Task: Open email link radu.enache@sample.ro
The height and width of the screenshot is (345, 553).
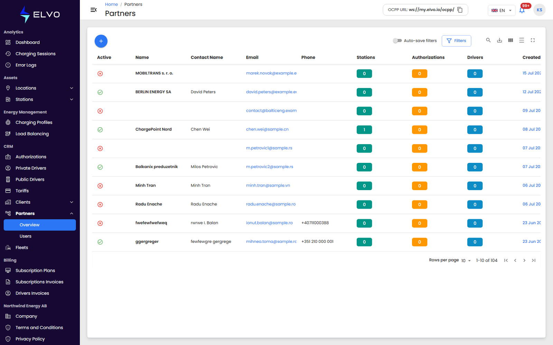Action: [271, 204]
